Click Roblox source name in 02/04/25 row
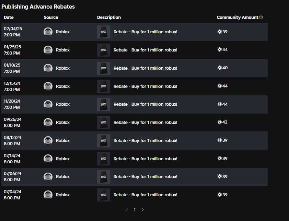 click(63, 32)
